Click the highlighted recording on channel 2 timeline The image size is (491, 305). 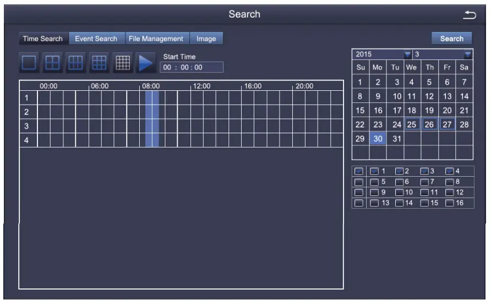[152, 112]
